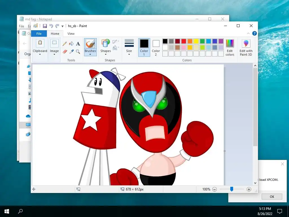This screenshot has height=217, width=289.
Task: Click OK in the XPCOM error dialog
Action: click(x=272, y=197)
